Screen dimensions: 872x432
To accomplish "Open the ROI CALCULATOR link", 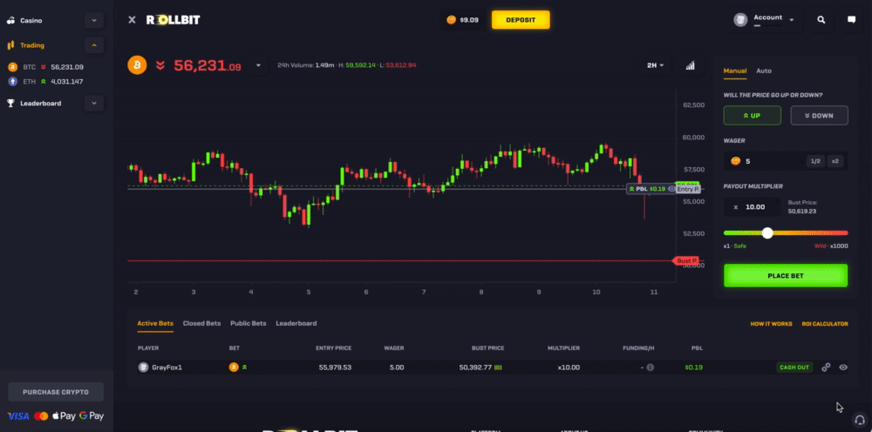I will pyautogui.click(x=825, y=324).
